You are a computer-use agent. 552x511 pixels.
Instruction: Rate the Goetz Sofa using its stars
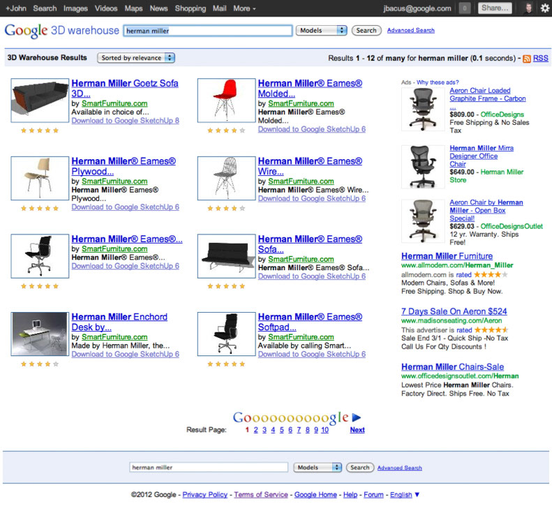pyautogui.click(x=40, y=131)
